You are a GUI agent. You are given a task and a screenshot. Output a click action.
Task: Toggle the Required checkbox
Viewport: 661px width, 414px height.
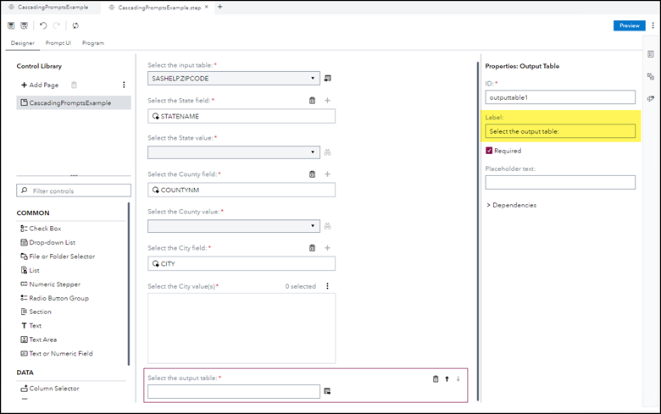(489, 151)
